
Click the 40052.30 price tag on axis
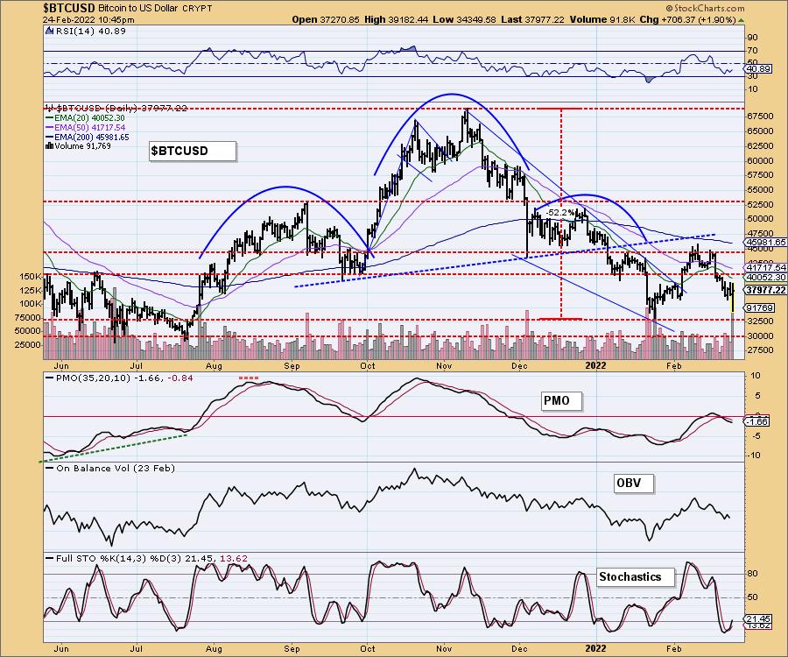[766, 277]
